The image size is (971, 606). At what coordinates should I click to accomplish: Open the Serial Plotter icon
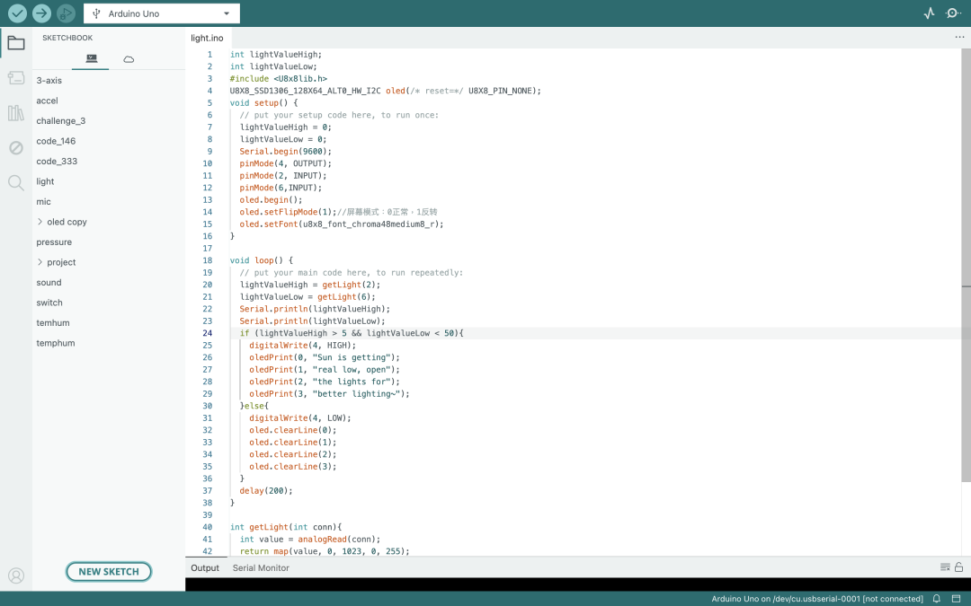point(929,13)
